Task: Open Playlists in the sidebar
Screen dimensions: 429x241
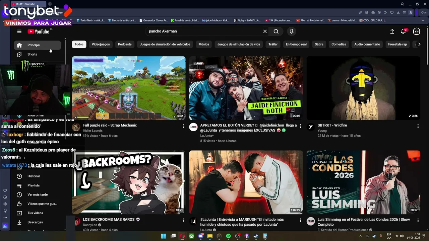Action: pos(37,185)
